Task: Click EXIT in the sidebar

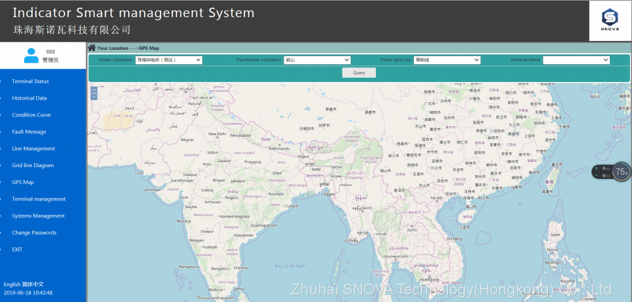Action: pos(17,250)
